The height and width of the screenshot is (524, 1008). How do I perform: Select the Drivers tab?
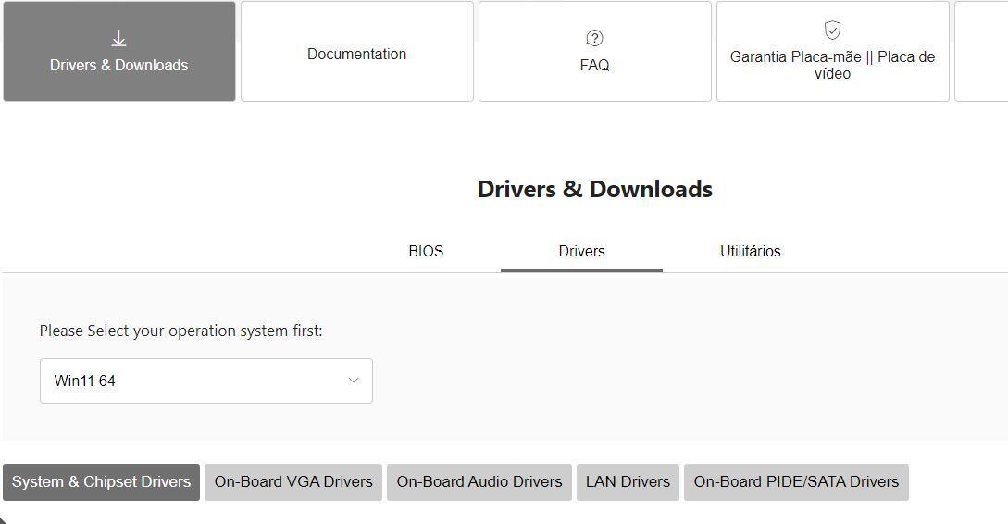click(x=582, y=252)
